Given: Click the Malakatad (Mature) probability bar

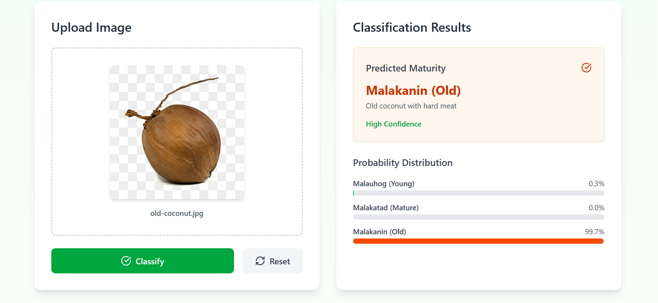Looking at the screenshot, I should click(478, 217).
